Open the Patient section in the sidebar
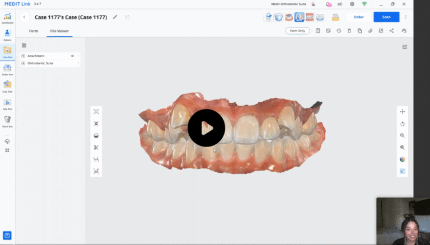This screenshot has width=430, height=245. pyautogui.click(x=7, y=35)
